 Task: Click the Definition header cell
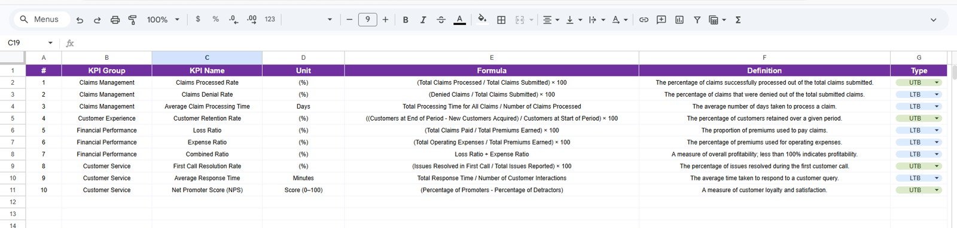(764, 70)
